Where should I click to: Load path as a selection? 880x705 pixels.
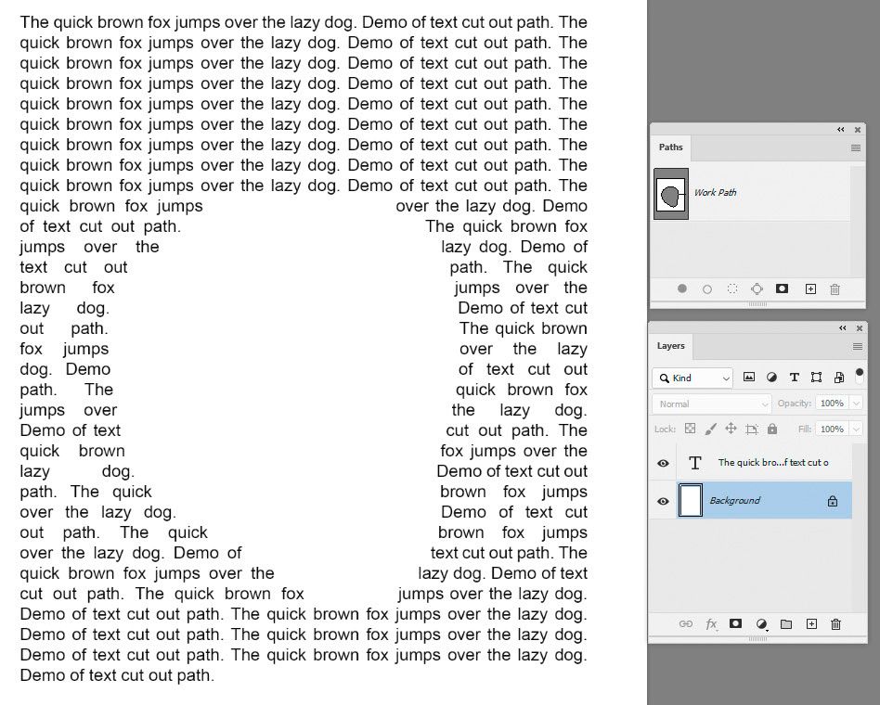tap(732, 288)
